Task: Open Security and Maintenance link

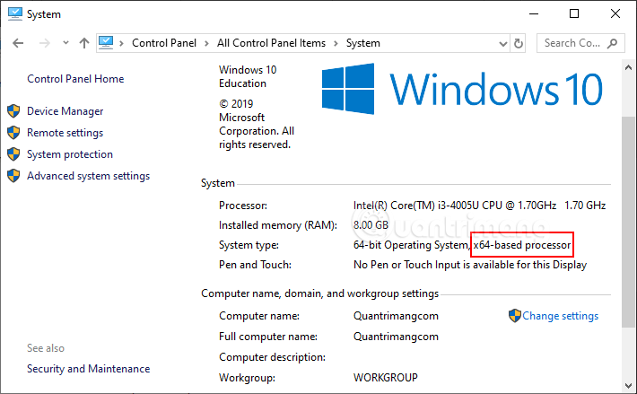Action: pyautogui.click(x=88, y=369)
